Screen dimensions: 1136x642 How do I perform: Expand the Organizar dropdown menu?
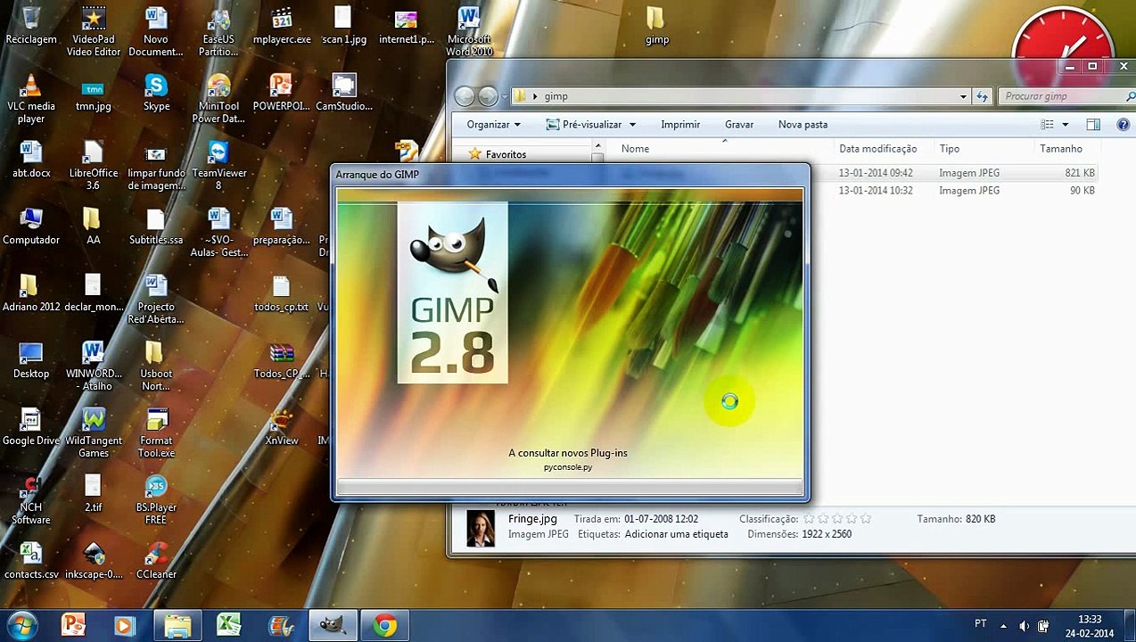pyautogui.click(x=493, y=125)
